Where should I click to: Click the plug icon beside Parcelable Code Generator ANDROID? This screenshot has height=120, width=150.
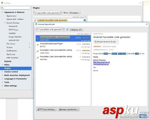tap(38, 57)
